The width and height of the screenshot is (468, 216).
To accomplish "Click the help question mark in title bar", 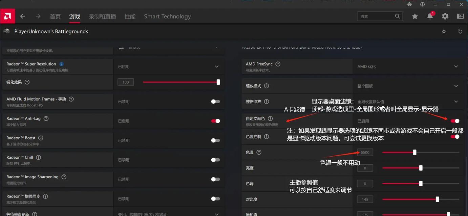I will point(422,4).
